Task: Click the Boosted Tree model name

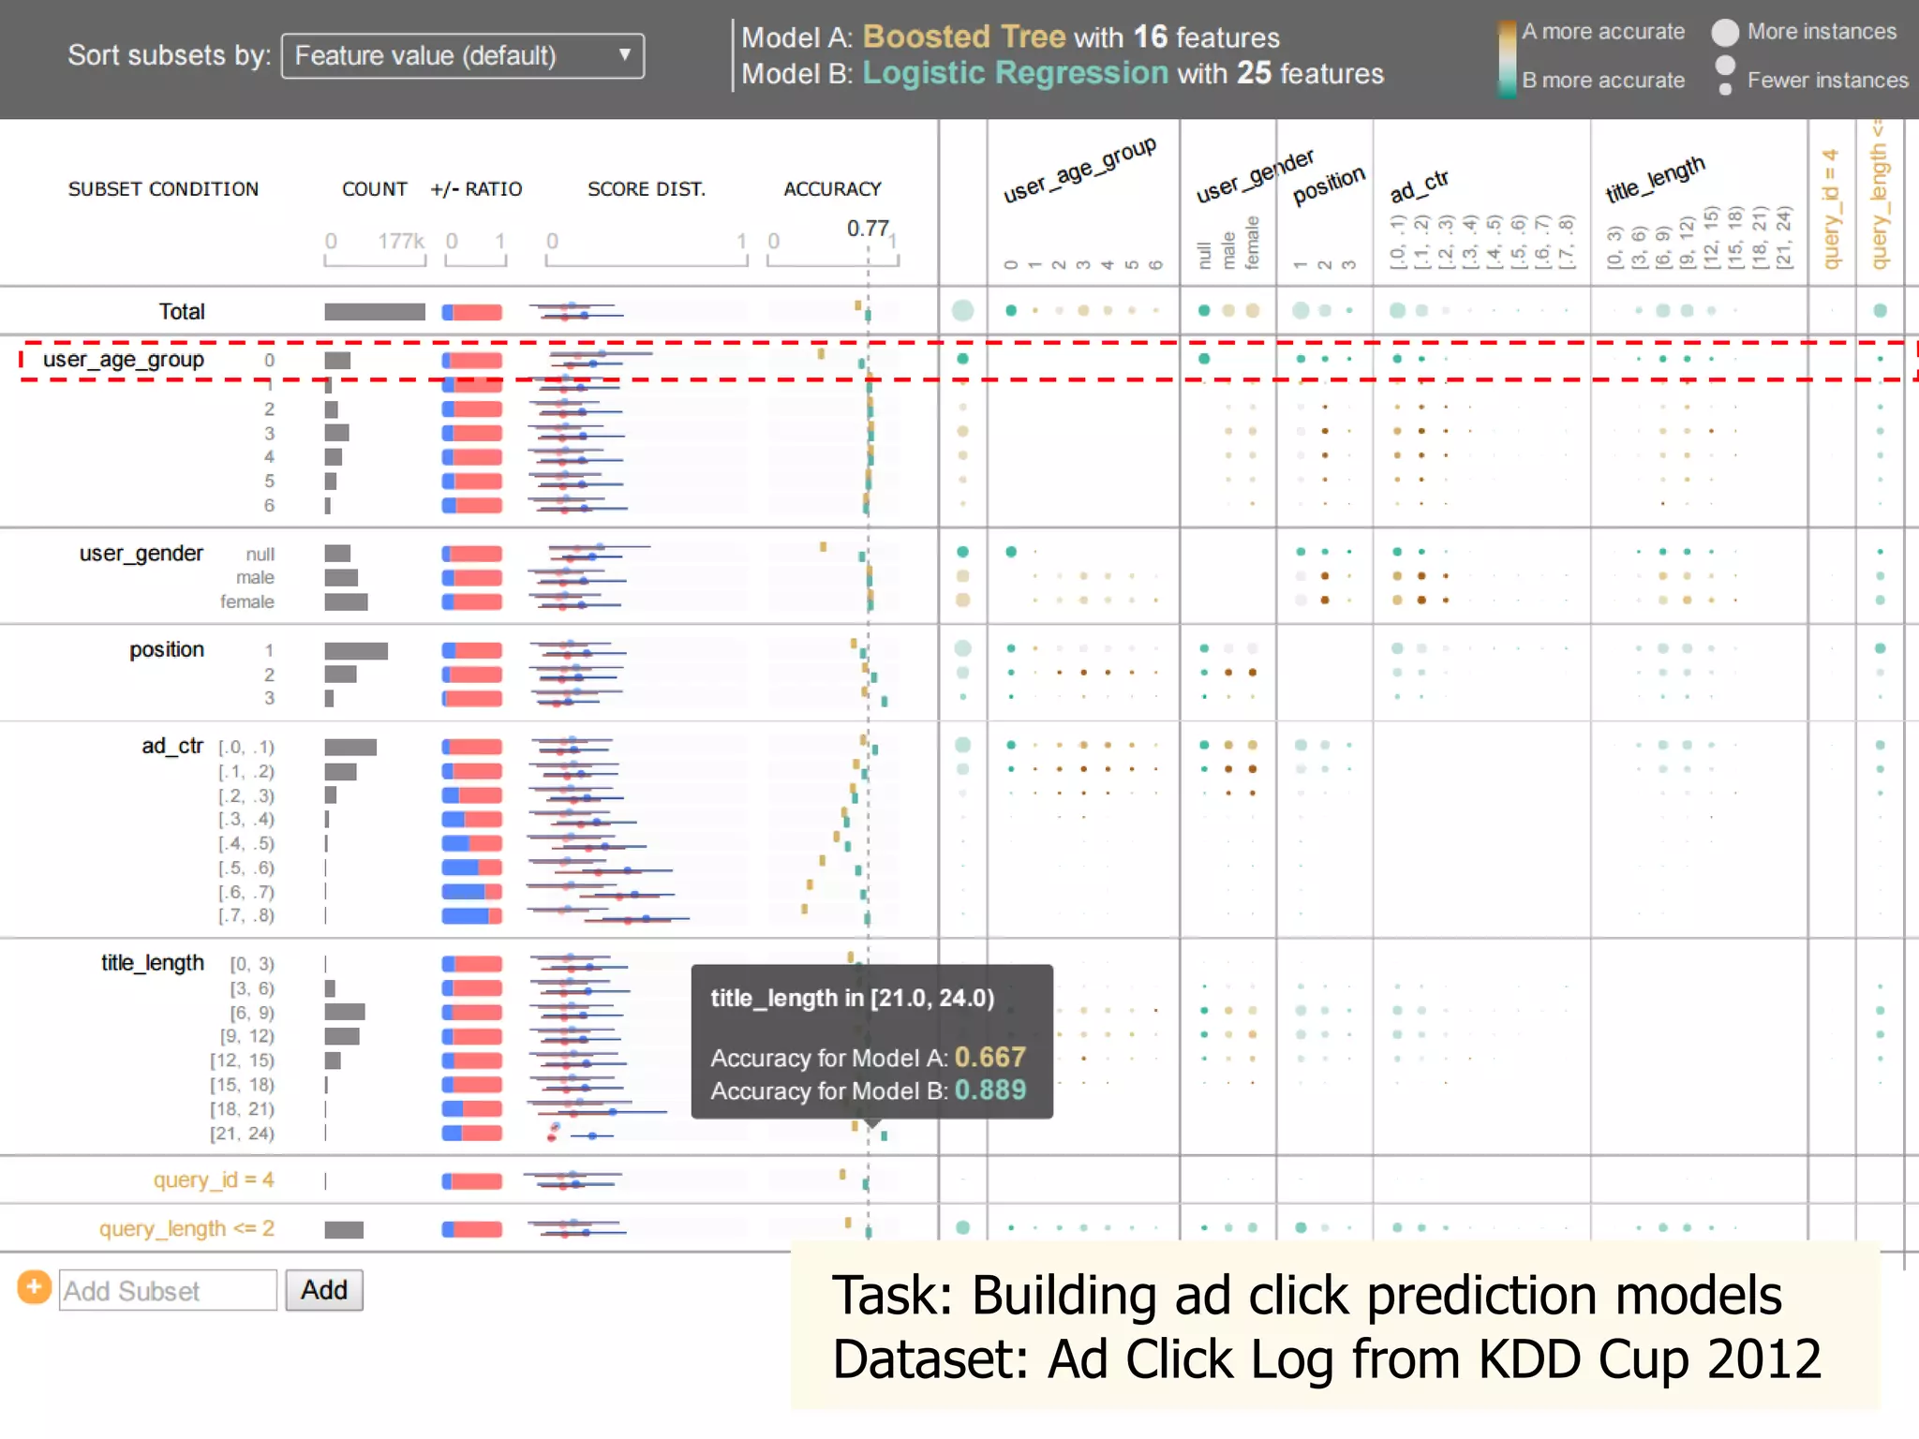Action: tap(964, 37)
